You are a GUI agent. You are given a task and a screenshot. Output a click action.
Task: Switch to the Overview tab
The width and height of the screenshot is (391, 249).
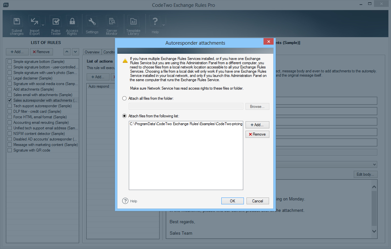92,52
